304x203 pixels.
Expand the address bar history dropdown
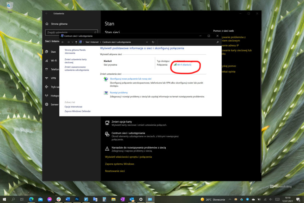pos(147,42)
